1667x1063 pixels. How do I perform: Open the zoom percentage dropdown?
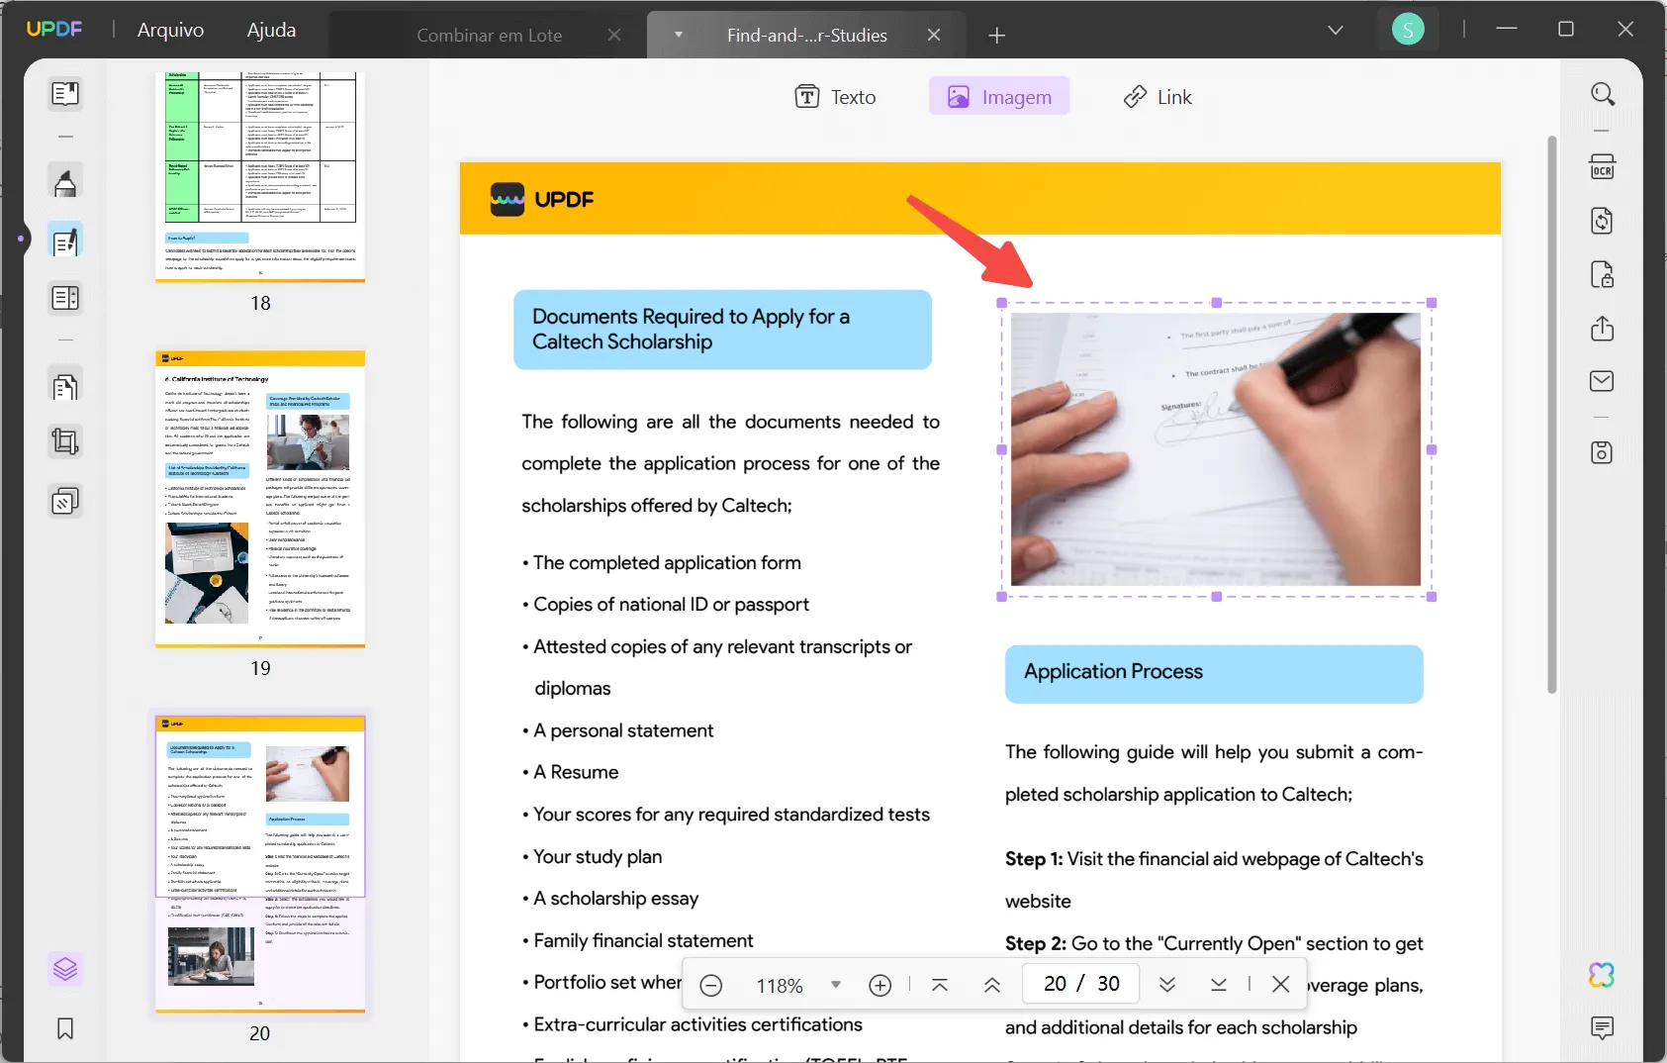(836, 984)
